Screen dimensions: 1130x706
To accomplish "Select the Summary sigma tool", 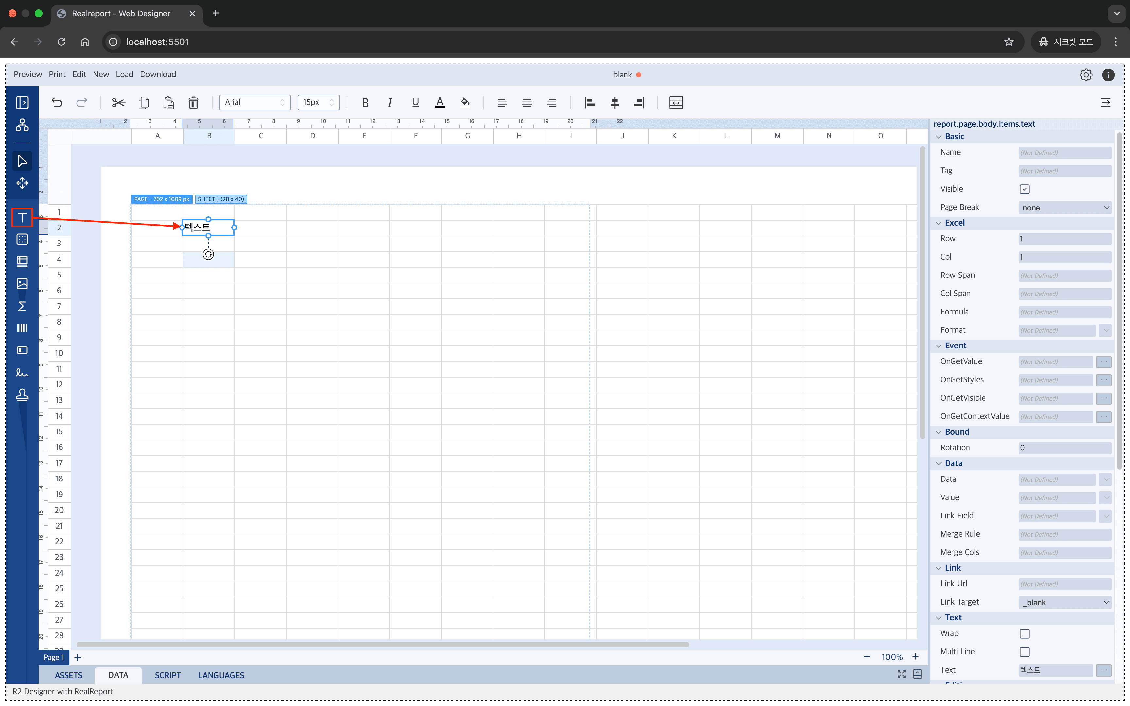I will click(22, 306).
